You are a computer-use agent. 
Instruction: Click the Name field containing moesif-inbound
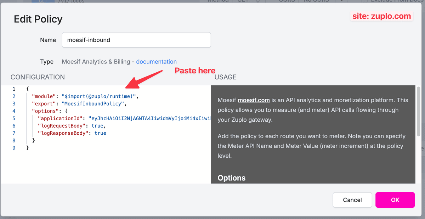pos(136,40)
